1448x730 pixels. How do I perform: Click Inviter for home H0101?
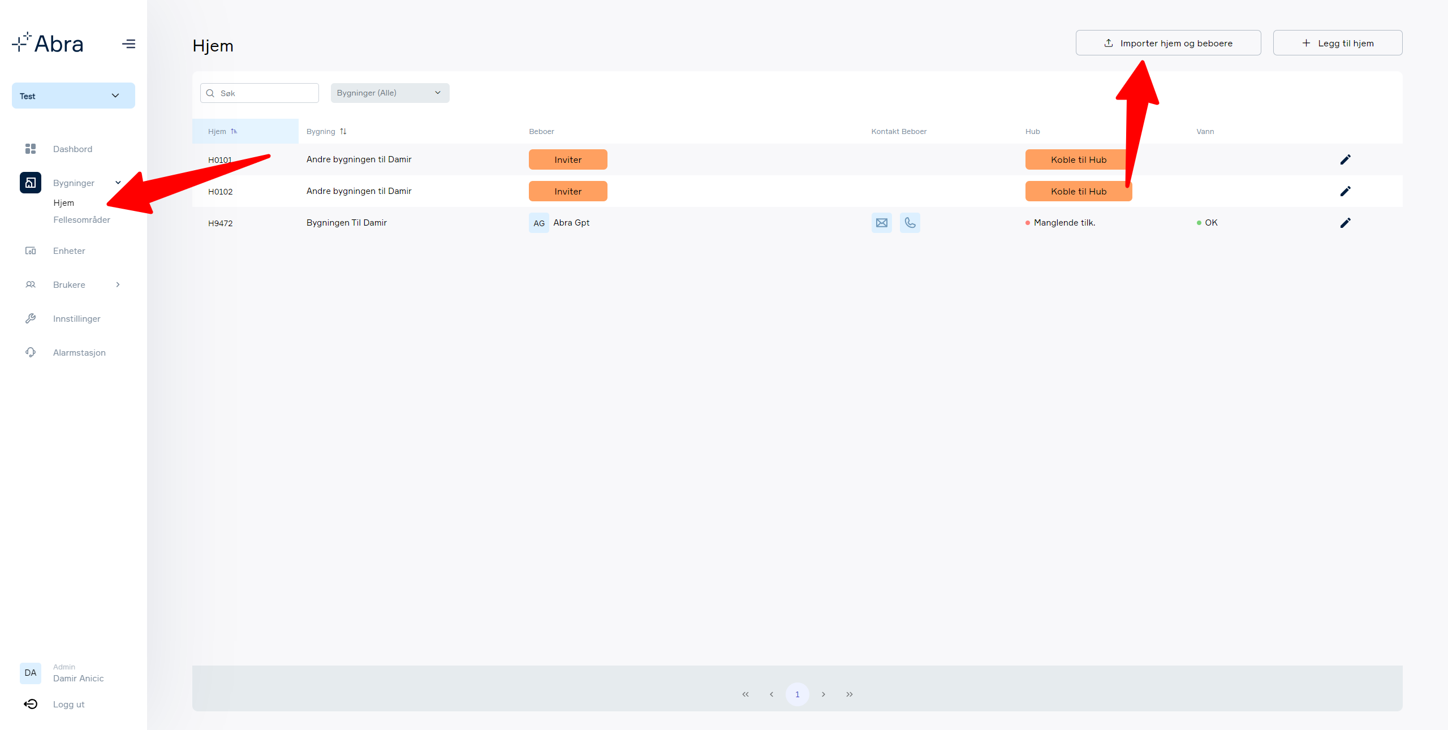[568, 159]
